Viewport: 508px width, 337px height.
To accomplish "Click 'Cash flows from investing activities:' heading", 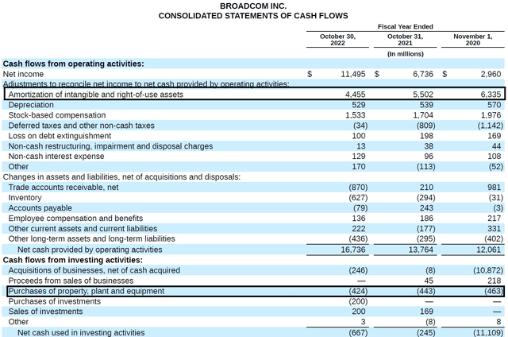I will pos(73,260).
